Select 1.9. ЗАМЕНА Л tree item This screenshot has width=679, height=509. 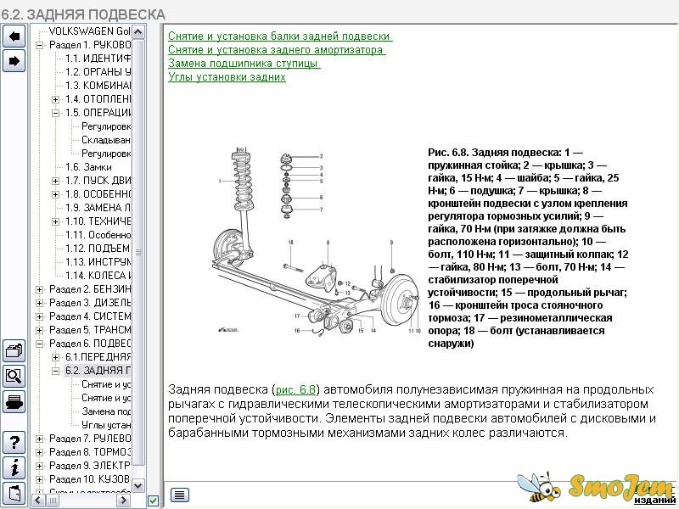98,208
